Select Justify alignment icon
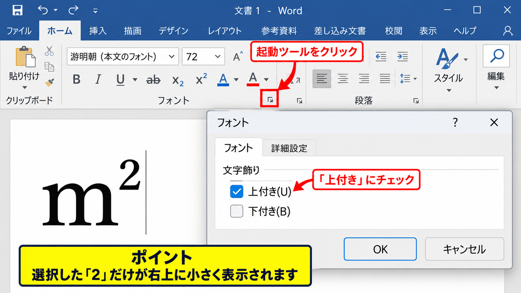 pos(385,79)
